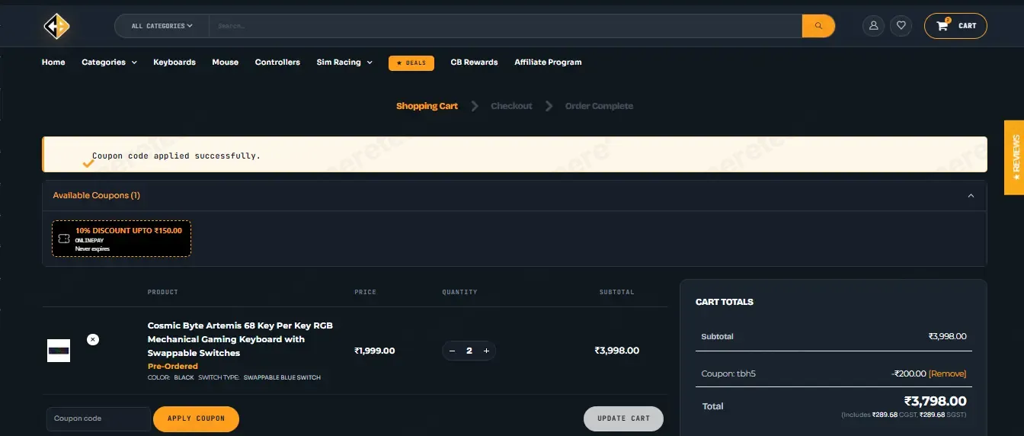The width and height of the screenshot is (1024, 436).
Task: Open the All Categories search dropdown
Action: click(x=162, y=26)
